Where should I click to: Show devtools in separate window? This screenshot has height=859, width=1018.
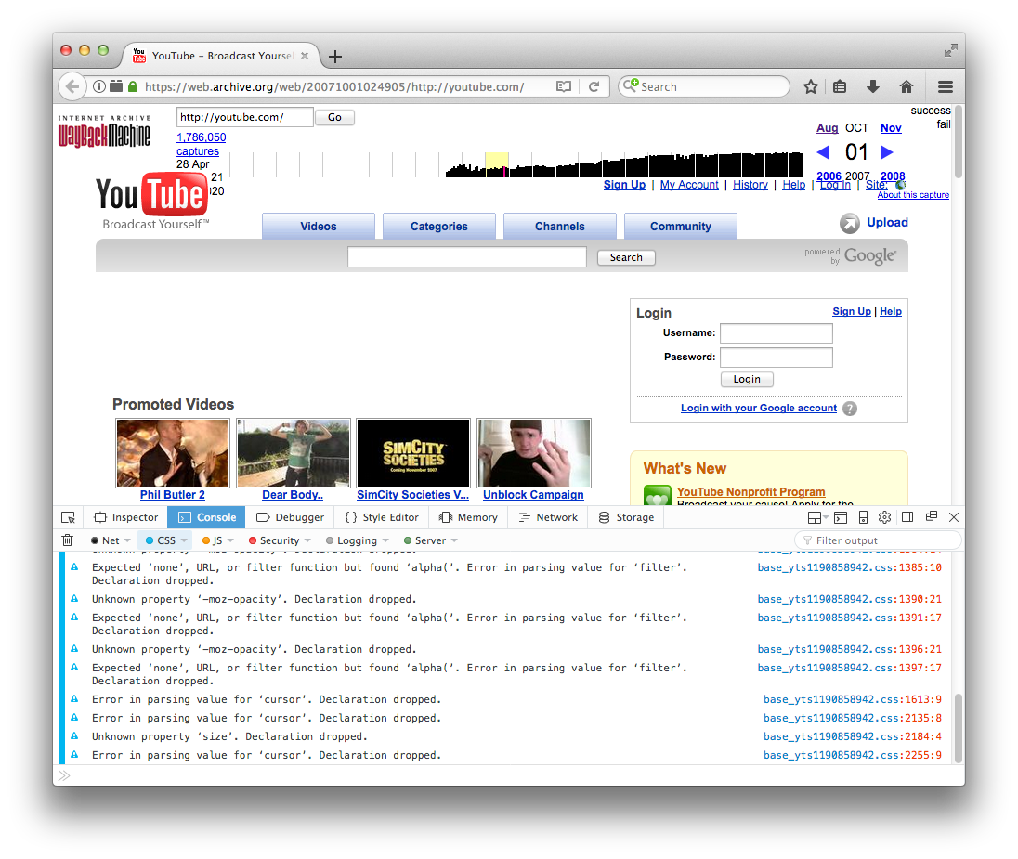tap(931, 517)
